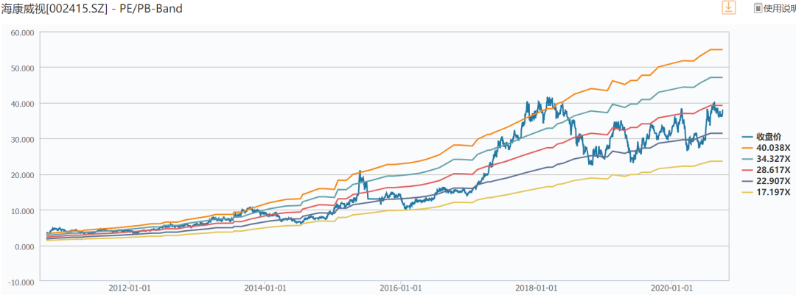
Task: Click the 50.000 y-axis value
Action: pyautogui.click(x=24, y=68)
